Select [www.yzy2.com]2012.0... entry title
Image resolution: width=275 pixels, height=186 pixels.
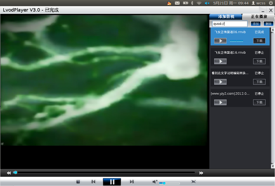tap(230, 94)
